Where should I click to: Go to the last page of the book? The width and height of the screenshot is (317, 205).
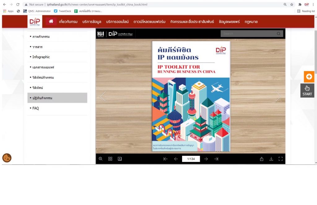216,159
